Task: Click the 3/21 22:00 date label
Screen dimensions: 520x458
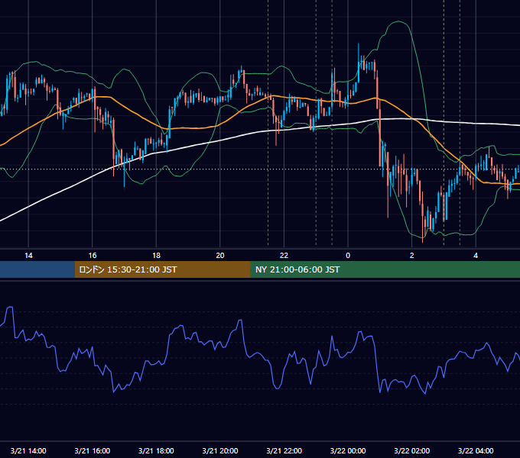Action: tap(284, 450)
